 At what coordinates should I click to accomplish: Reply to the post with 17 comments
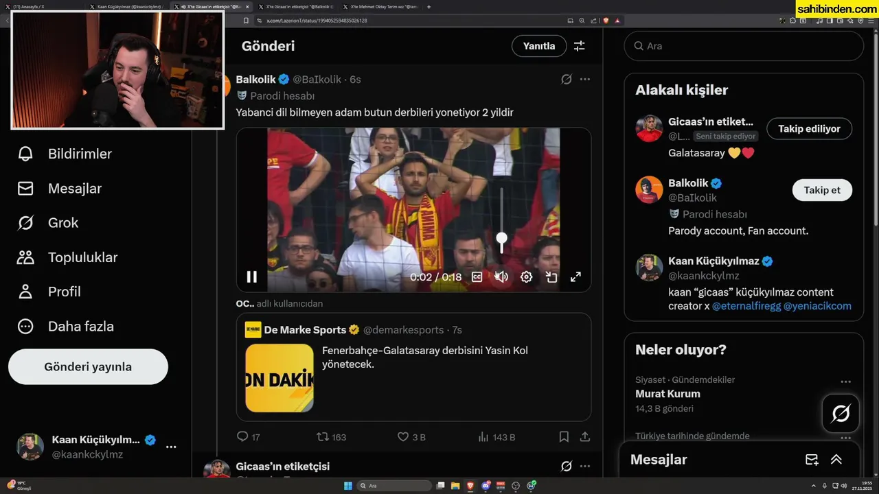pyautogui.click(x=248, y=436)
